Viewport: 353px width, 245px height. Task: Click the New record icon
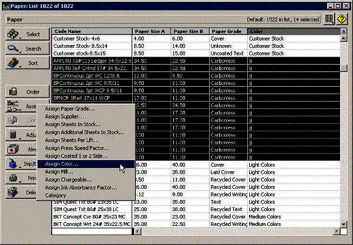click(13, 149)
